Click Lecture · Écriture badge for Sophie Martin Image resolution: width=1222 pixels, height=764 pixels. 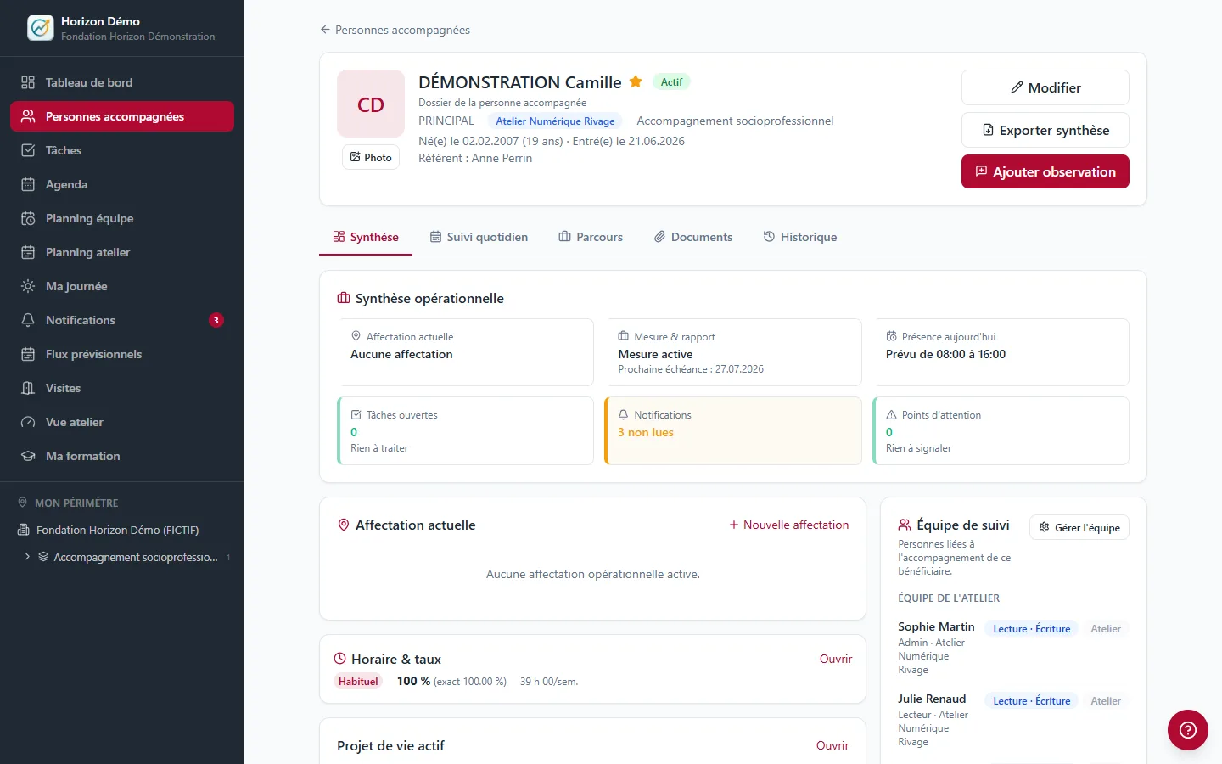(1032, 629)
